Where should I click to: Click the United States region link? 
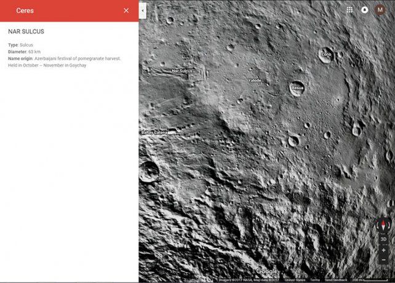click(295, 280)
